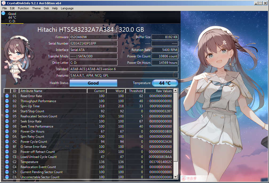Click the Serial Number field

point(93,43)
